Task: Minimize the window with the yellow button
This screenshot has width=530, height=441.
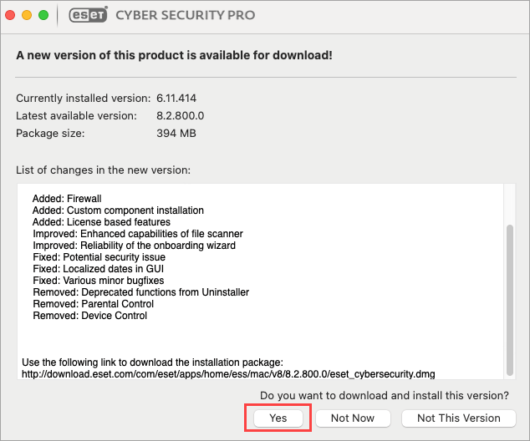Action: 27,15
